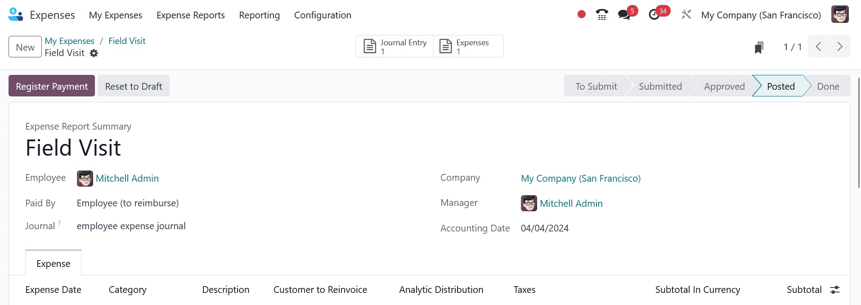
Task: Click the Expenses smart button document icon
Action: [x=445, y=46]
